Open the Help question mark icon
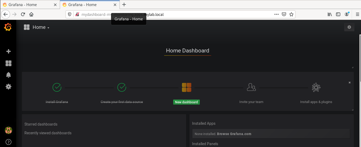This screenshot has height=147, width=361. [x=9, y=142]
